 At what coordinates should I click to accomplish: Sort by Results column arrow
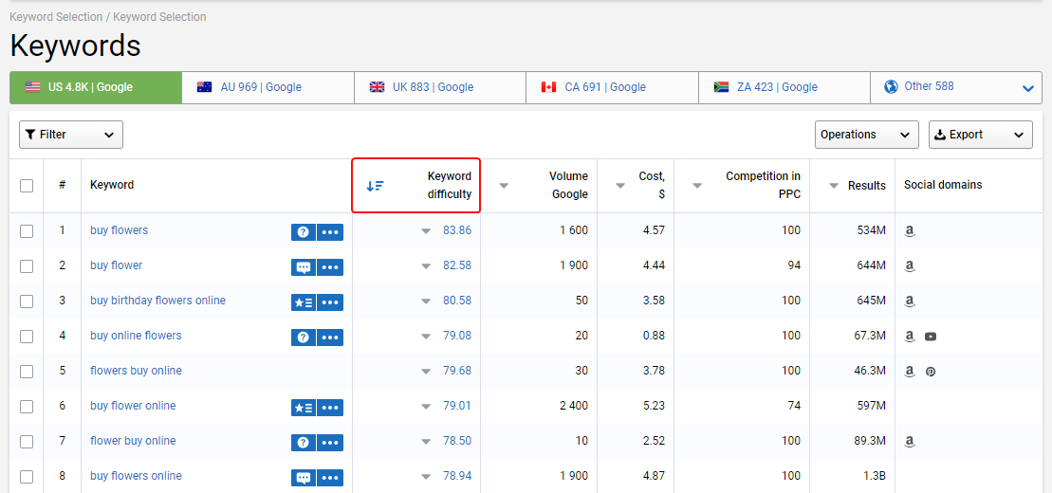coord(834,186)
